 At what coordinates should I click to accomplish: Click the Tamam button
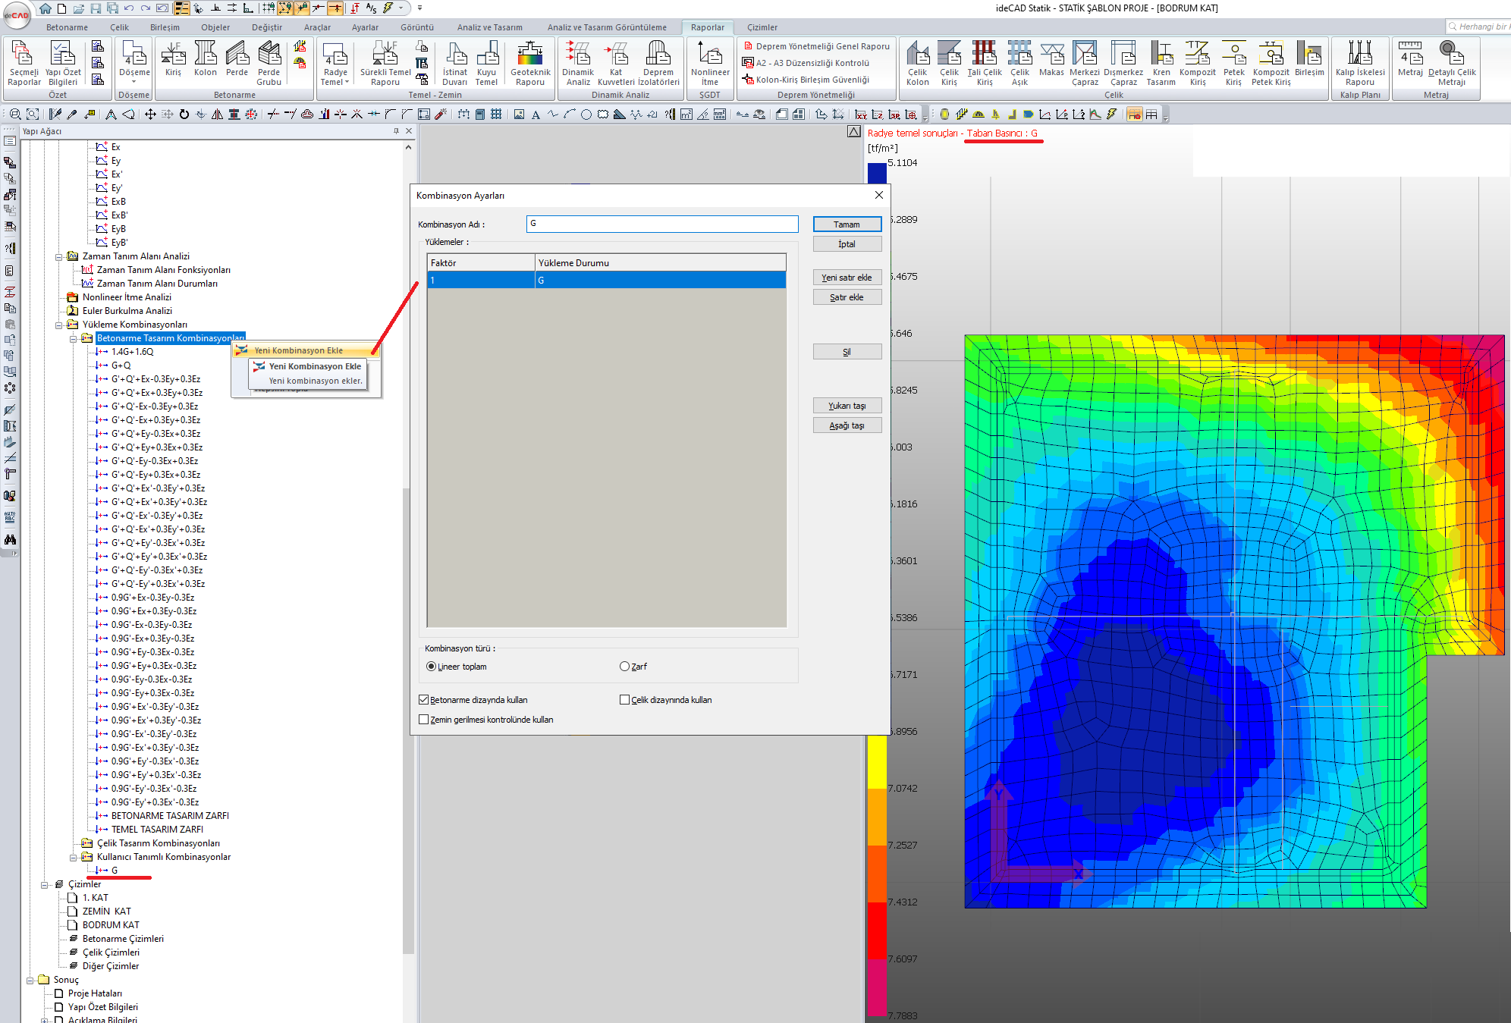tap(847, 224)
